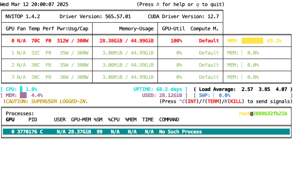Click the yellow GPU 0 memory bar

(x=252, y=41)
